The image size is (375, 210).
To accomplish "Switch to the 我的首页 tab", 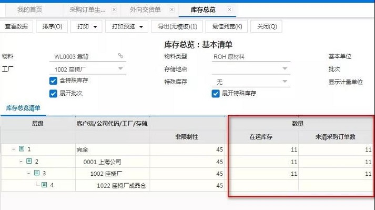I will point(29,10).
